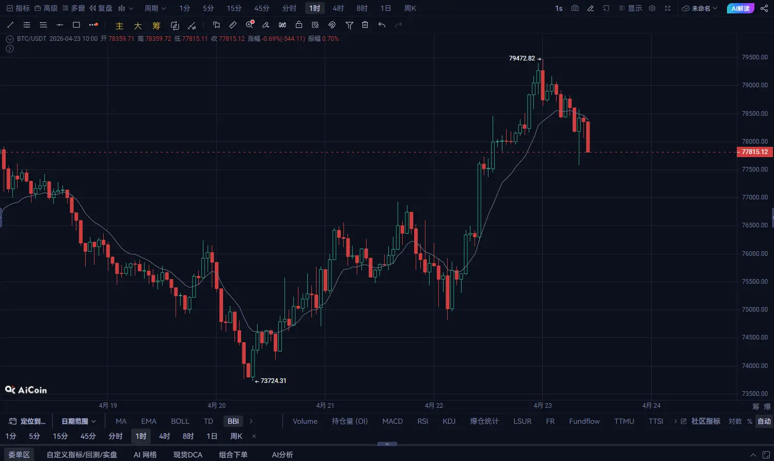774x461 pixels.
Task: Activate the zoom-in magnifier tool
Action: tap(250, 25)
